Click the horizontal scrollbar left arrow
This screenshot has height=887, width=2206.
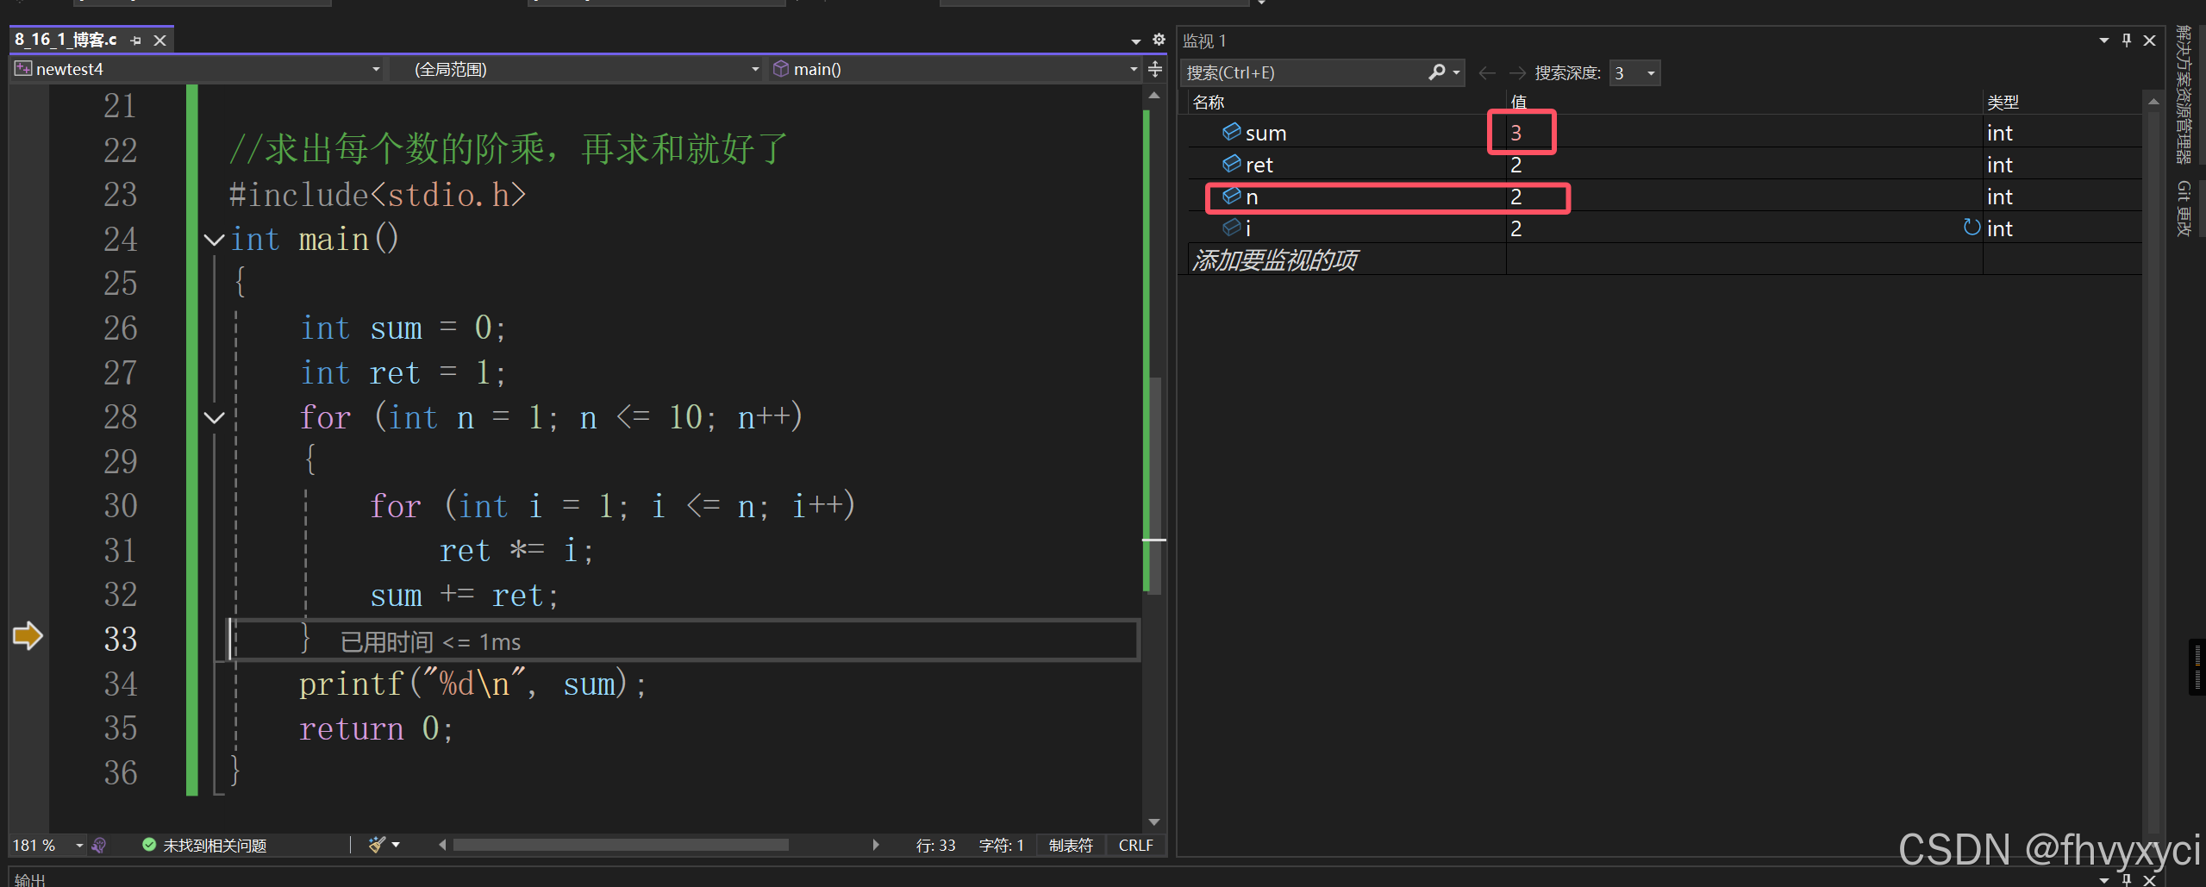(442, 845)
